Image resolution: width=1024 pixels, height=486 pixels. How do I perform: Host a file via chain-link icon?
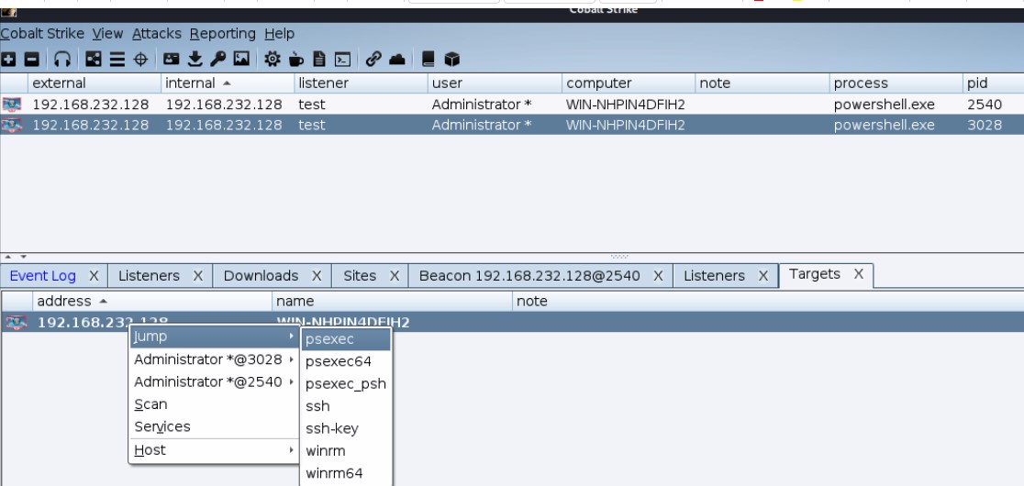tap(373, 60)
